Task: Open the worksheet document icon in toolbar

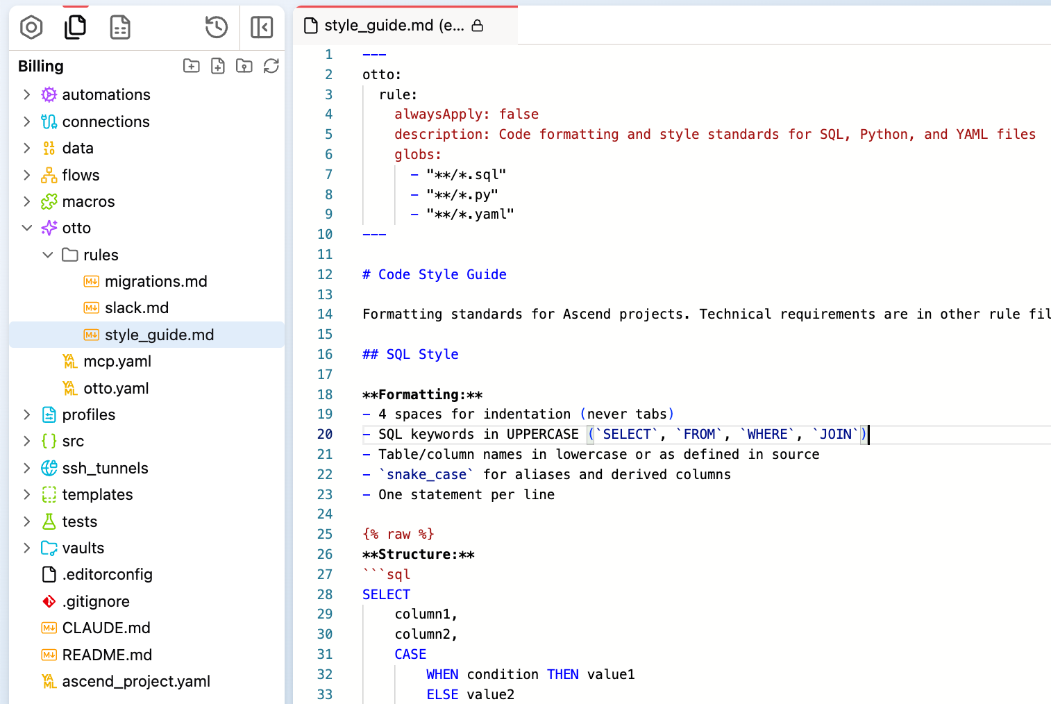Action: (x=120, y=27)
